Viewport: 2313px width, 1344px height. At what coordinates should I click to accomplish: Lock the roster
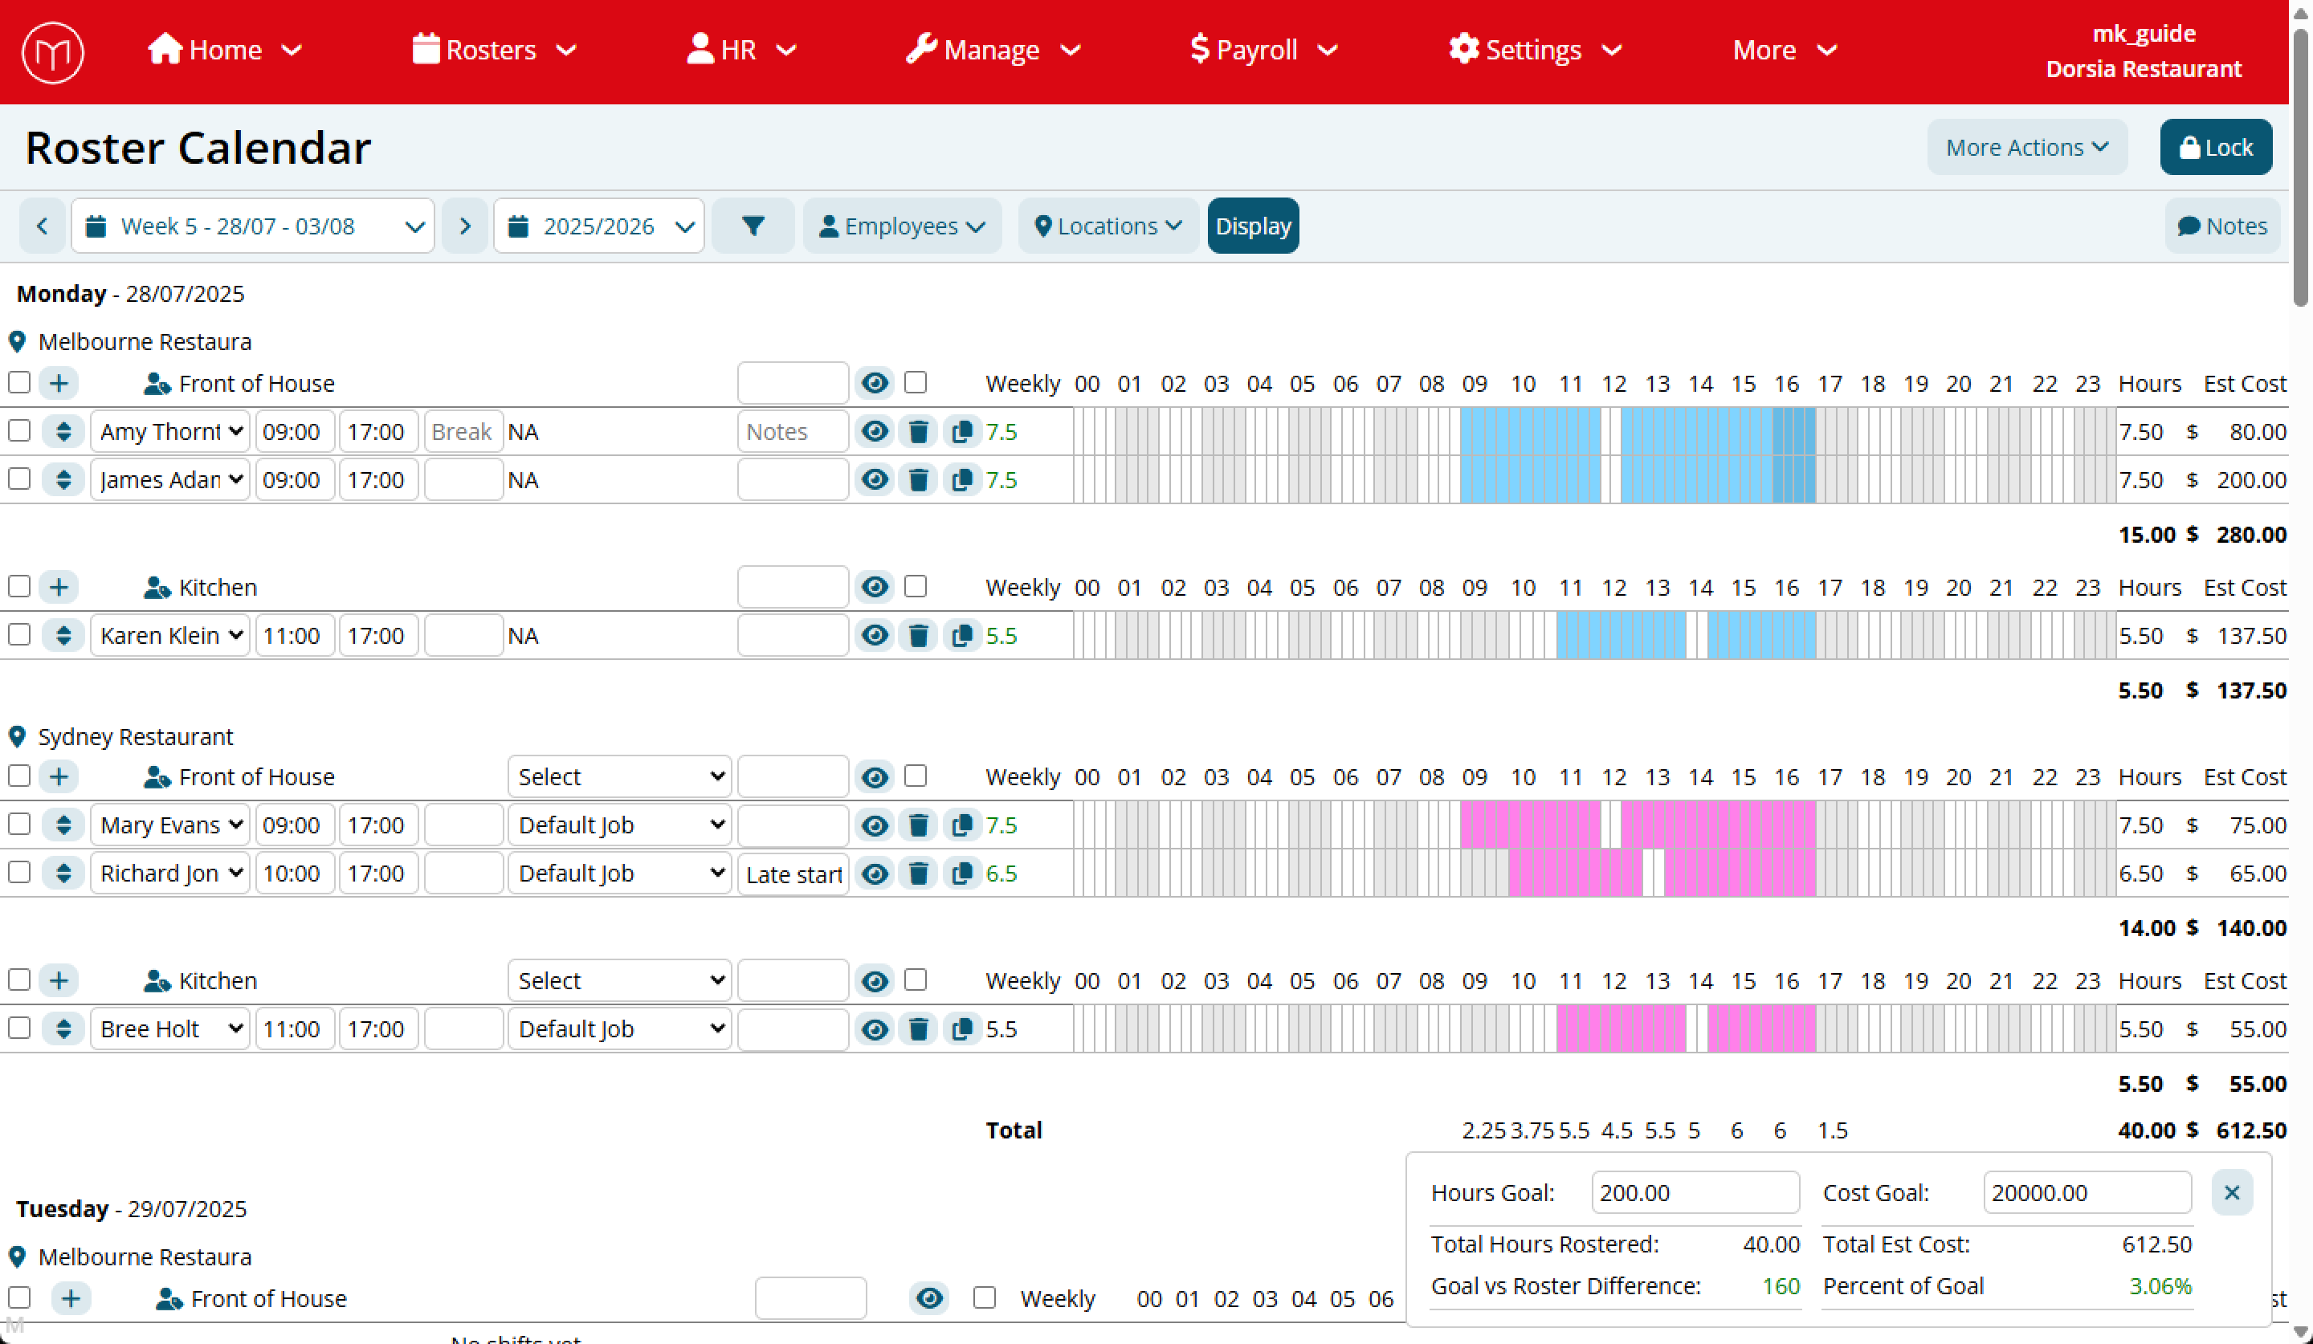[2216, 147]
